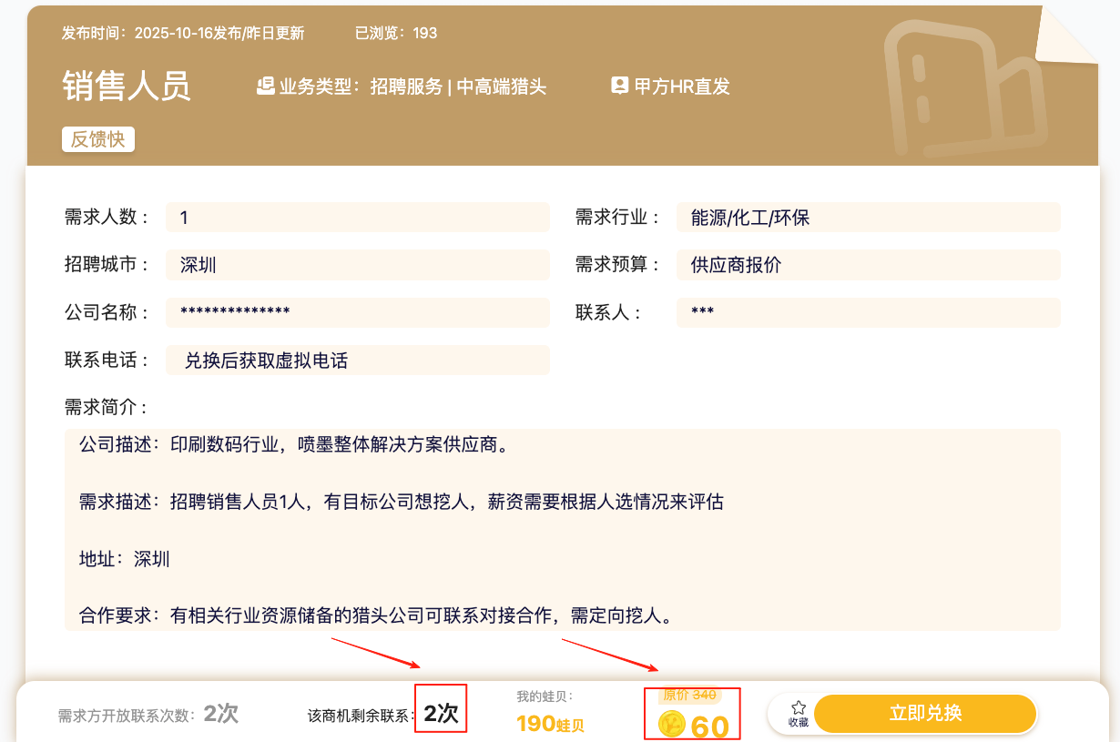Click the 业务类型 stack icon
This screenshot has height=742, width=1120.
pos(265,86)
